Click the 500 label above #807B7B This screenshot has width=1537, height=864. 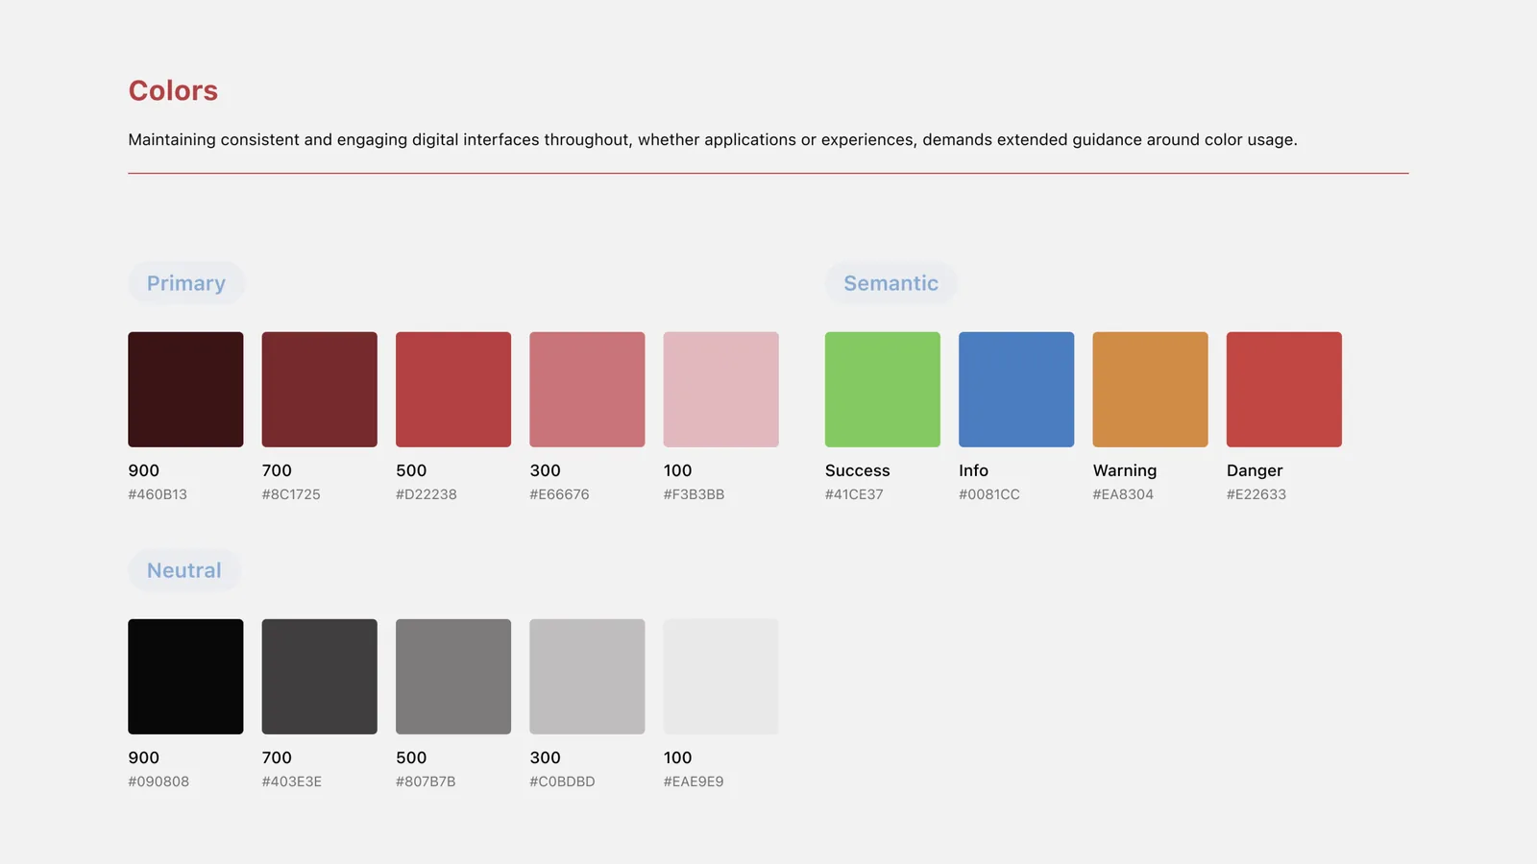[411, 757]
